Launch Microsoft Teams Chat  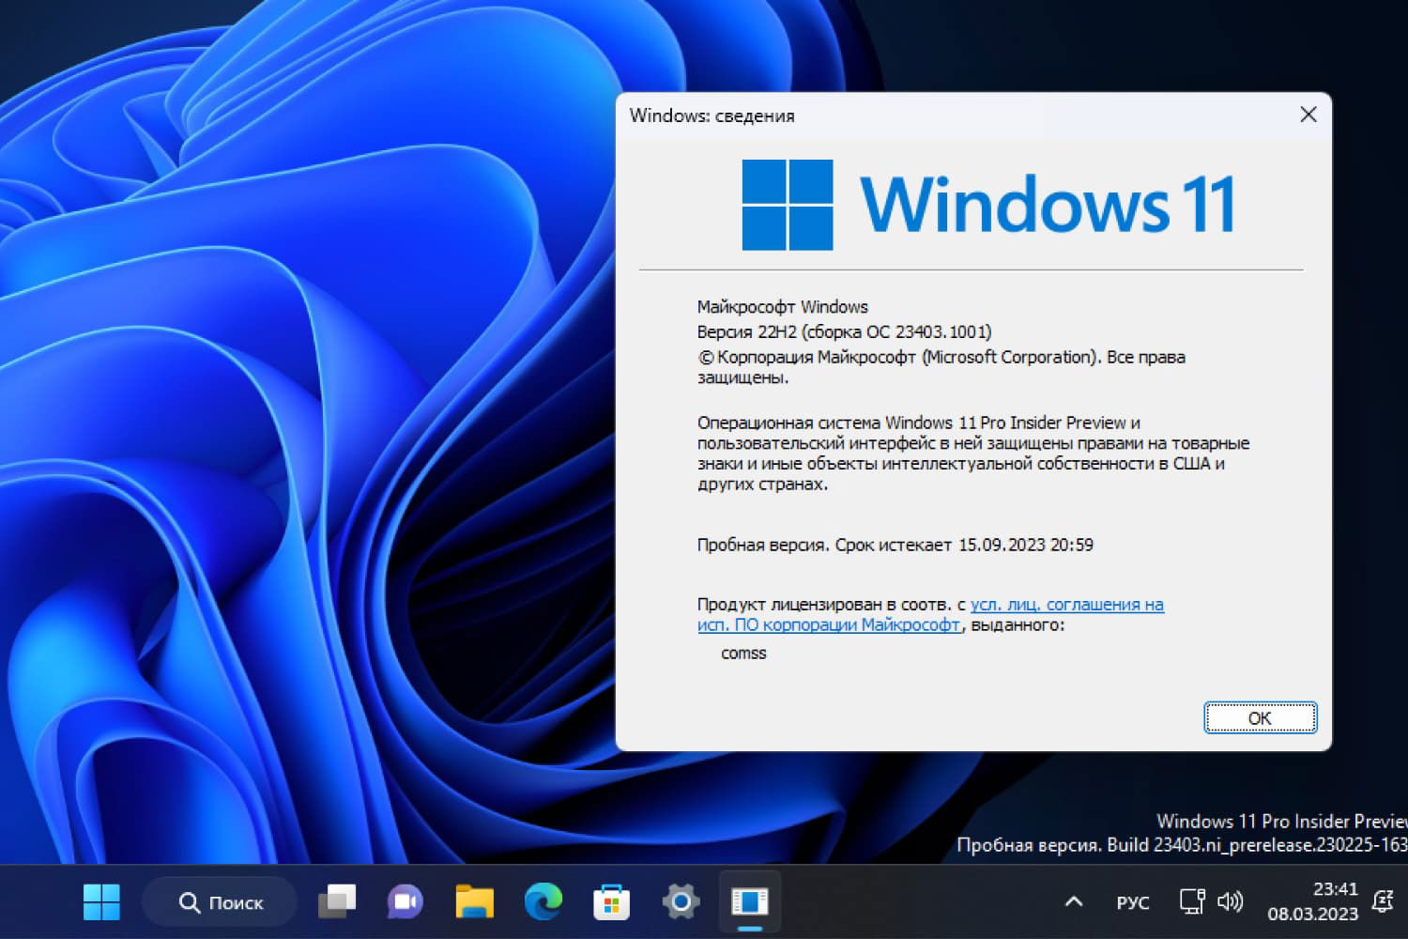(404, 901)
